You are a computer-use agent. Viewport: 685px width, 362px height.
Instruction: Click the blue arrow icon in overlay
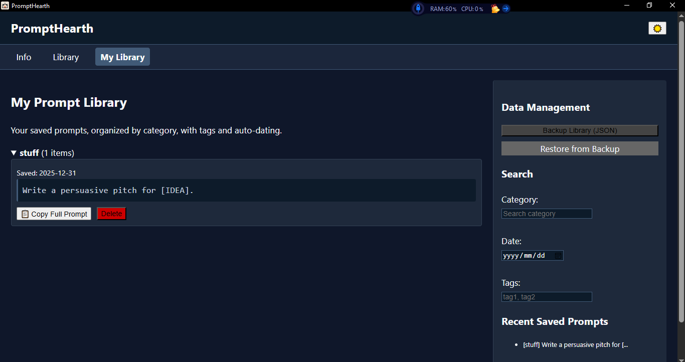[506, 9]
